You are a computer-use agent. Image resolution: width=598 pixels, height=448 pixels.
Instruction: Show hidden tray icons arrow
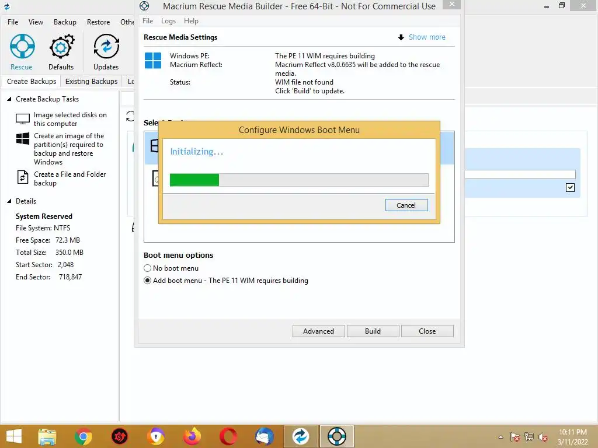(x=500, y=437)
